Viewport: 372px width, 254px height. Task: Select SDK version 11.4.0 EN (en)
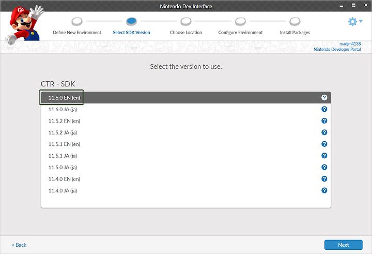[186, 179]
